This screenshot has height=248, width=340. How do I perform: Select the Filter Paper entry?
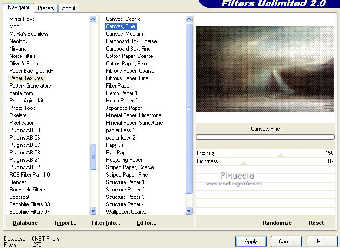pyautogui.click(x=118, y=86)
